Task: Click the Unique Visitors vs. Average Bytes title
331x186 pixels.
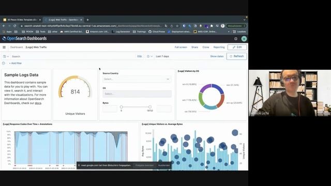Action: (162, 124)
